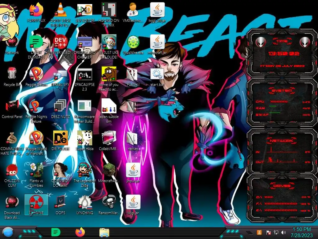Click the orange tray icon
The width and height of the screenshot is (318, 239).
(x=259, y=232)
